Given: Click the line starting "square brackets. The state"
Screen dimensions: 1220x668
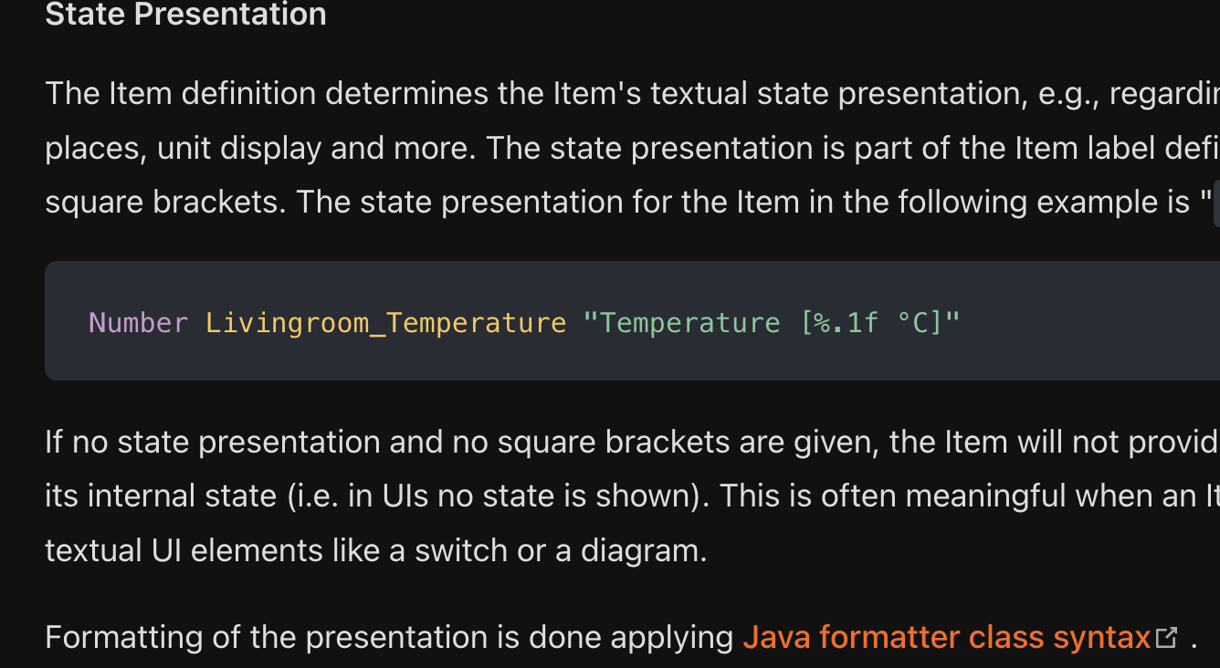Looking at the screenshot, I should pos(628,202).
